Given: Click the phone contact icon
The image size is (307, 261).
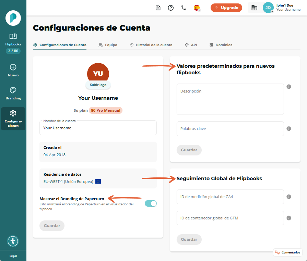Looking at the screenshot, I should click(184, 8).
